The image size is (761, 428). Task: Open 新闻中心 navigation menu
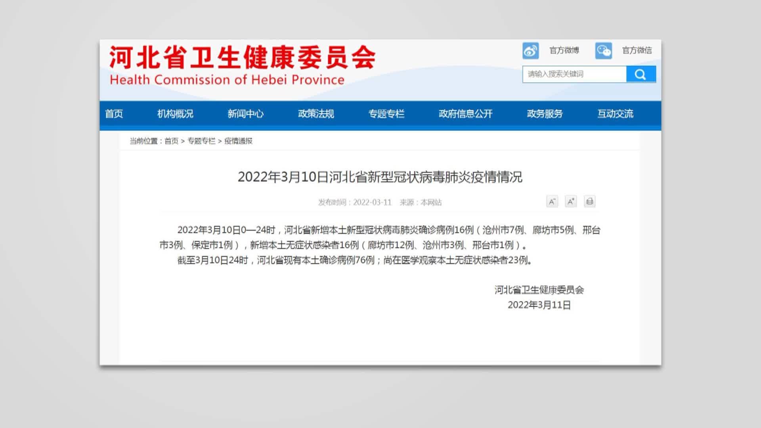[x=245, y=114]
